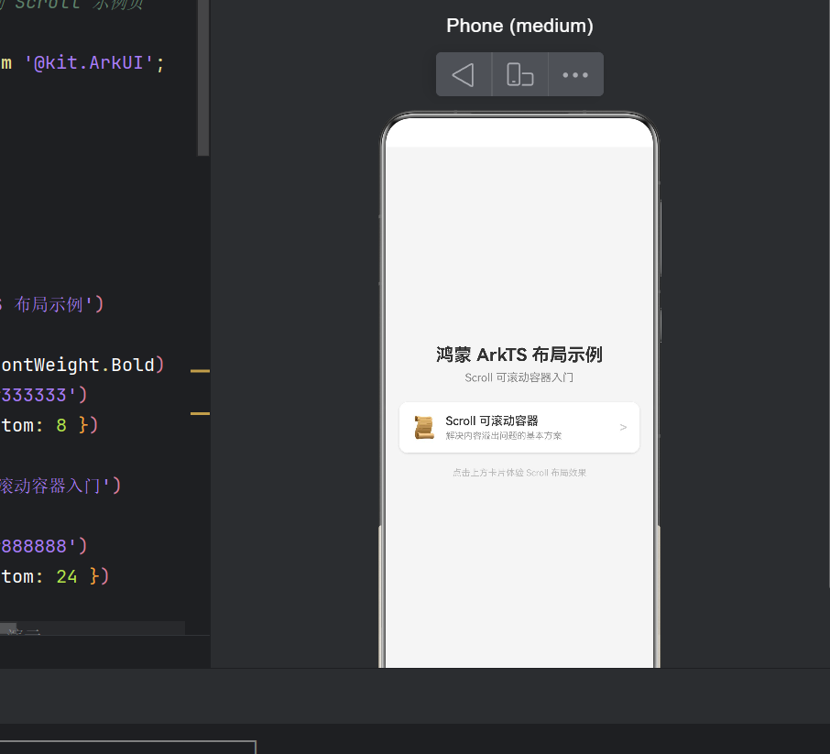Click lower yellow warning marker in gutter
Screen dimensions: 830x754
[200, 413]
